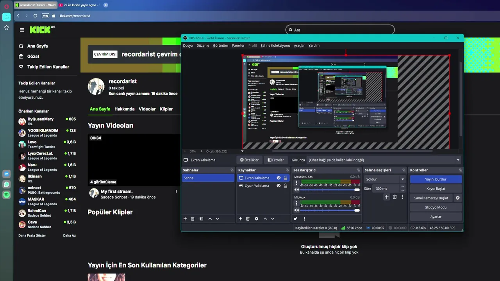500x281 pixels.
Task: Open WhatsApp in browser sidebar
Action: (6, 184)
